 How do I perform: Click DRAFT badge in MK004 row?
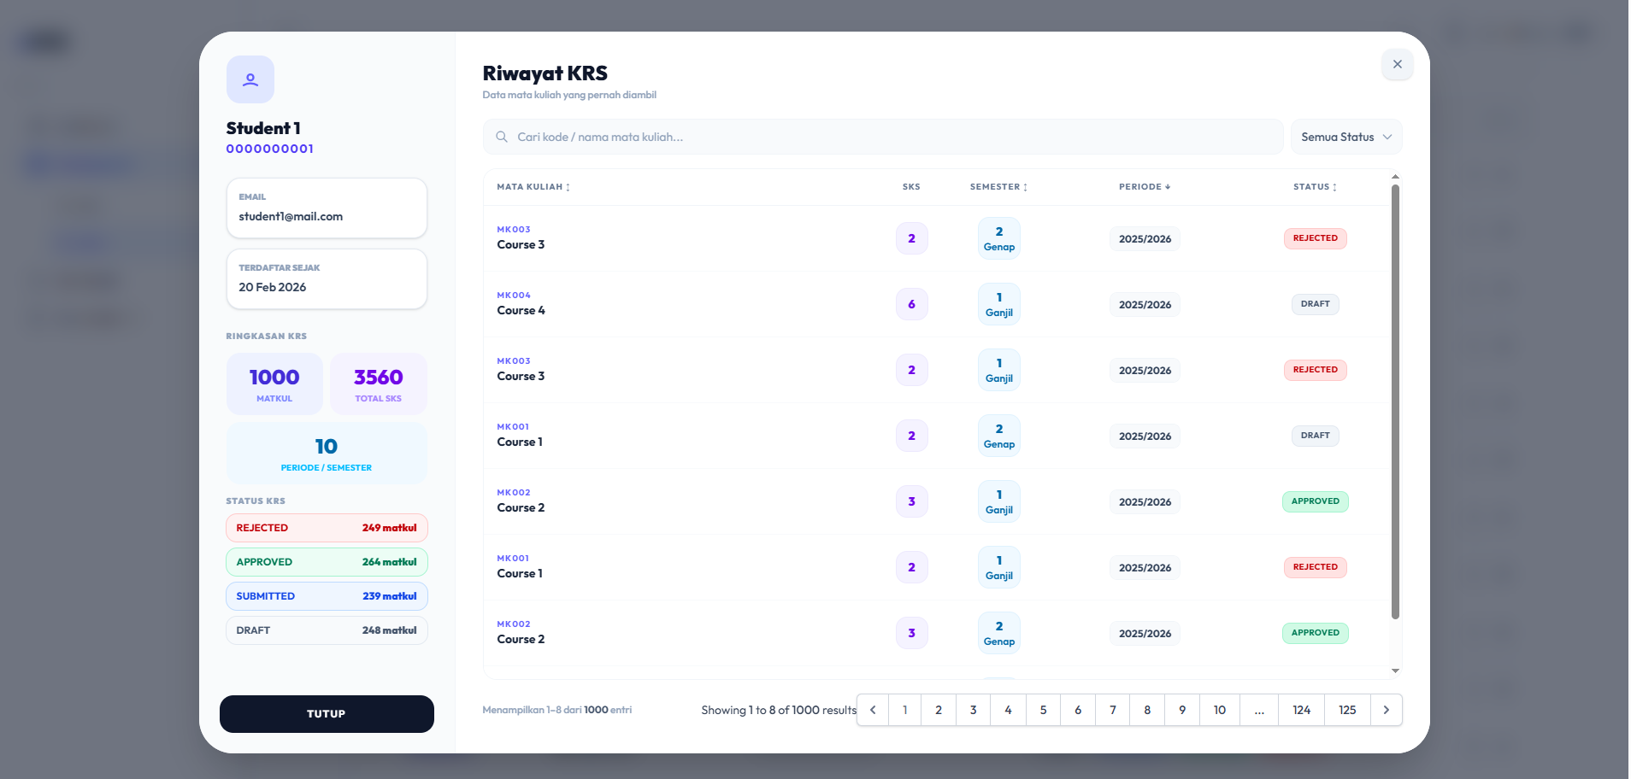point(1315,304)
